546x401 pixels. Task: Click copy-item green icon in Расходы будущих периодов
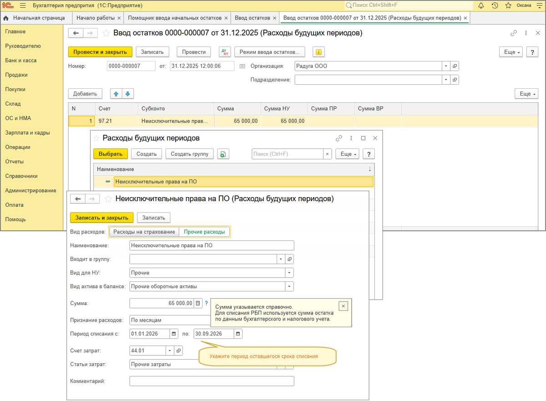click(223, 154)
